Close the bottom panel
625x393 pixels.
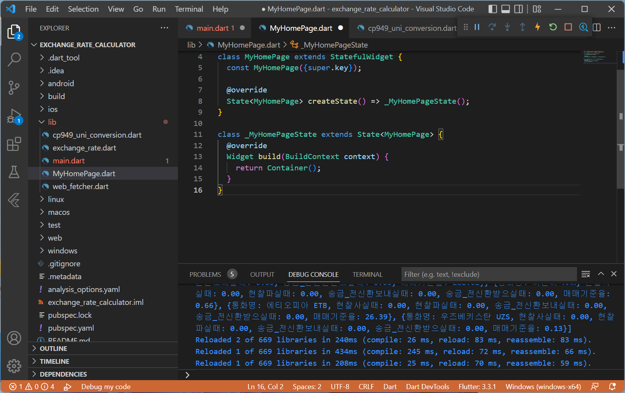(x=614, y=274)
